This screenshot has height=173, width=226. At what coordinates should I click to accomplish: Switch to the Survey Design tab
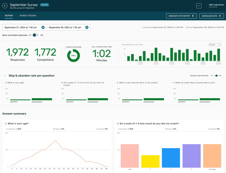click(x=28, y=16)
